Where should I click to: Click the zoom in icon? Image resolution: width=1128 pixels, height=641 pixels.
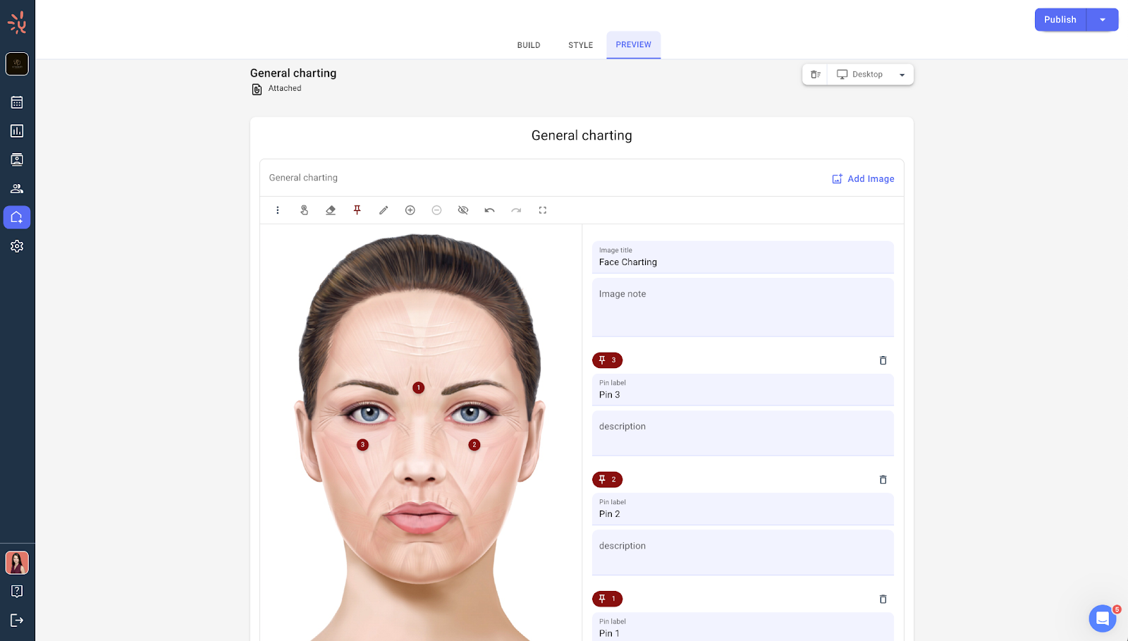tap(410, 210)
